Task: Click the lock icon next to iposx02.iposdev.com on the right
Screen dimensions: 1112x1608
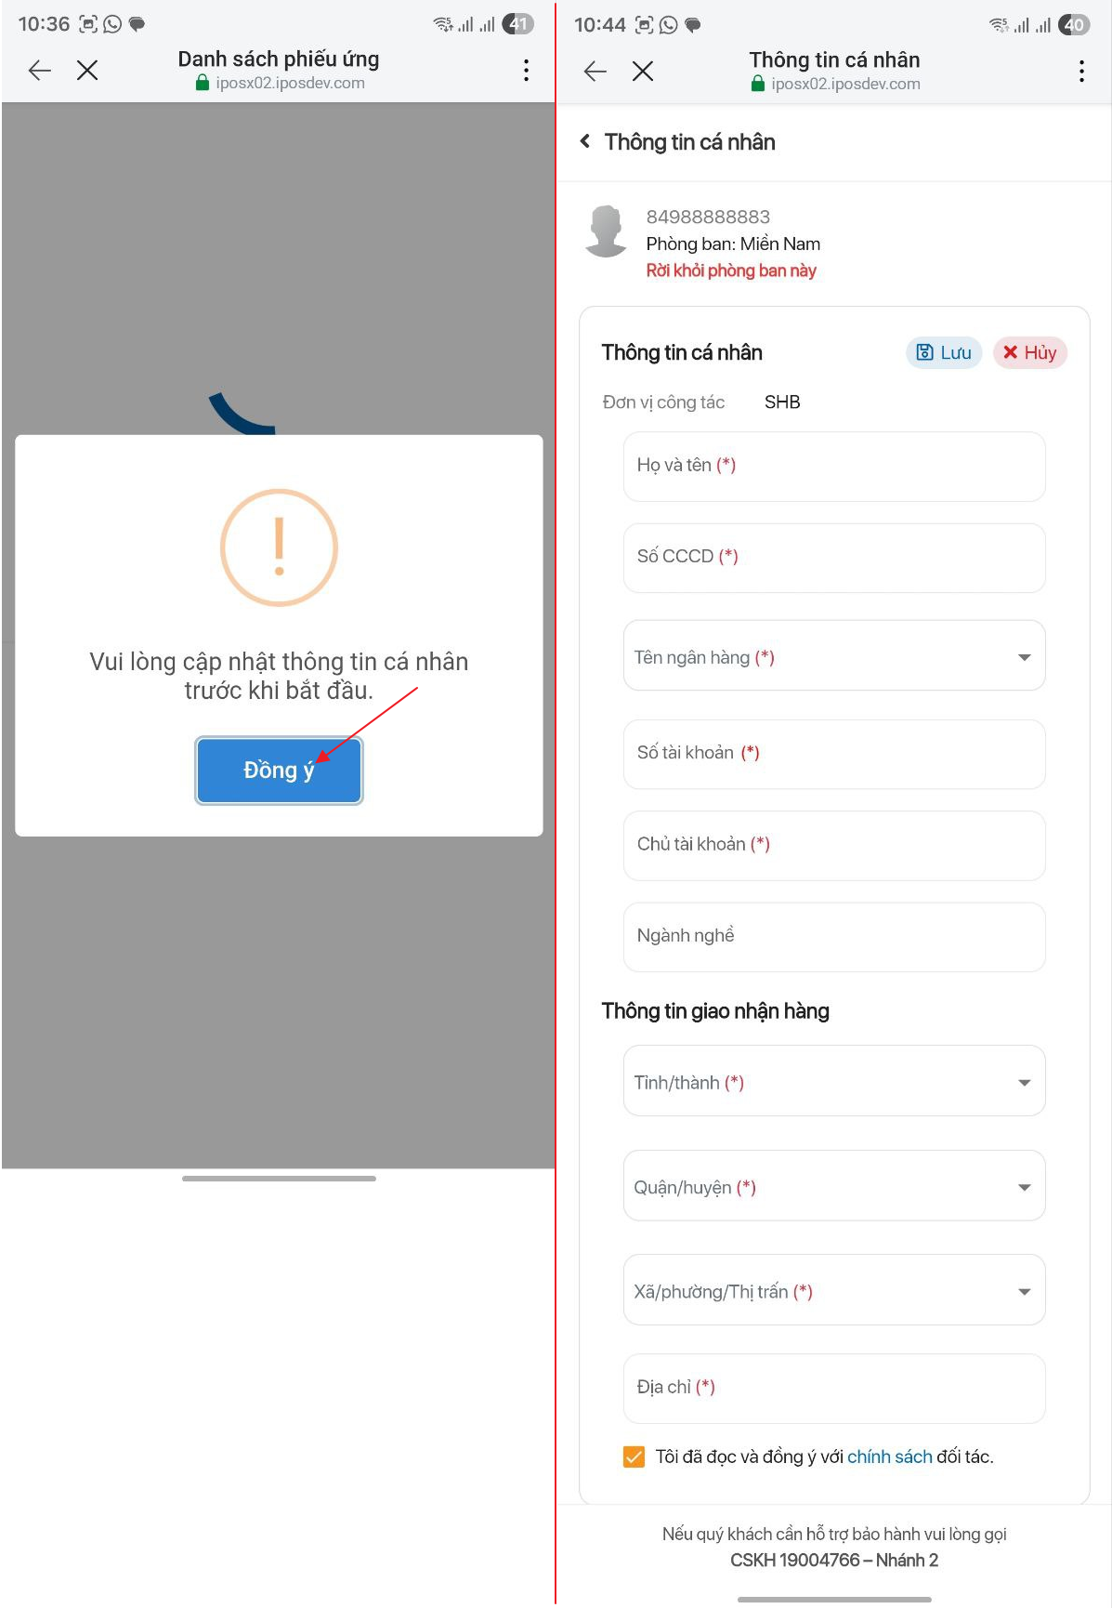Action: [758, 84]
